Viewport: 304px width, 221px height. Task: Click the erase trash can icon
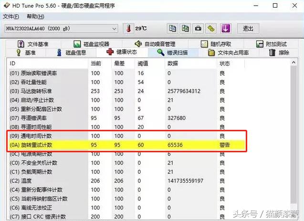(x=272, y=53)
